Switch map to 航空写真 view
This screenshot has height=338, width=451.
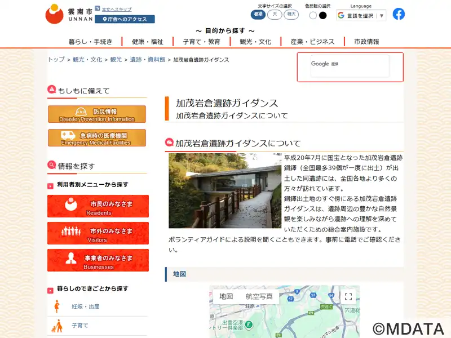(x=259, y=296)
